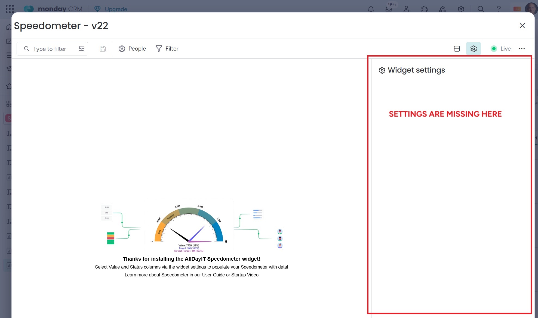Open the help question mark

[499, 9]
